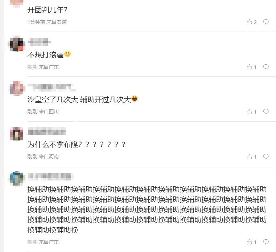Like the repeated 换辅助 comment

click(x=252, y=242)
